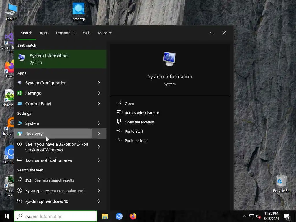Image resolution: width=296 pixels, height=222 pixels.
Task: Click the System settings laptop icon
Action: [x=20, y=123]
